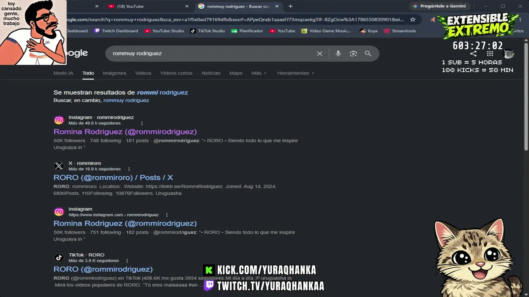Switch to the Modo IA tab
The height and width of the screenshot is (297, 529).
(x=63, y=73)
